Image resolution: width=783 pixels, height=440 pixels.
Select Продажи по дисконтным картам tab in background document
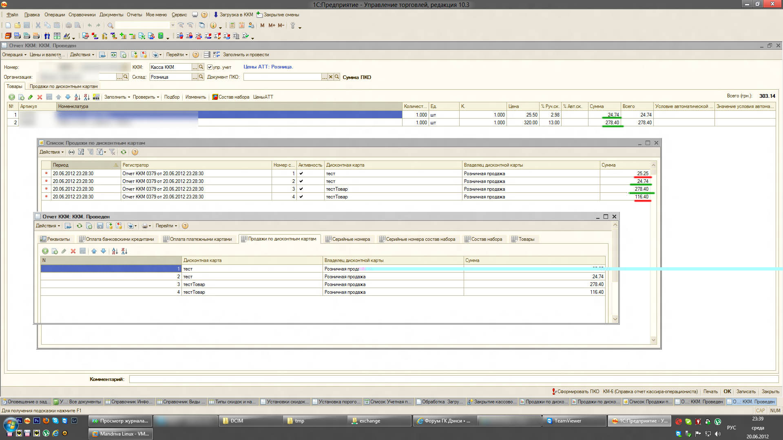64,86
